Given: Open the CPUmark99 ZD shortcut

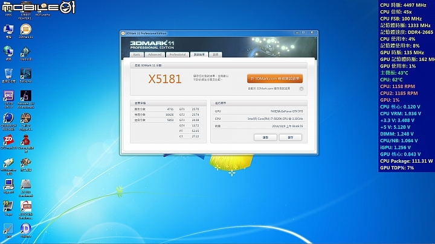Looking at the screenshot, I should point(8,142).
